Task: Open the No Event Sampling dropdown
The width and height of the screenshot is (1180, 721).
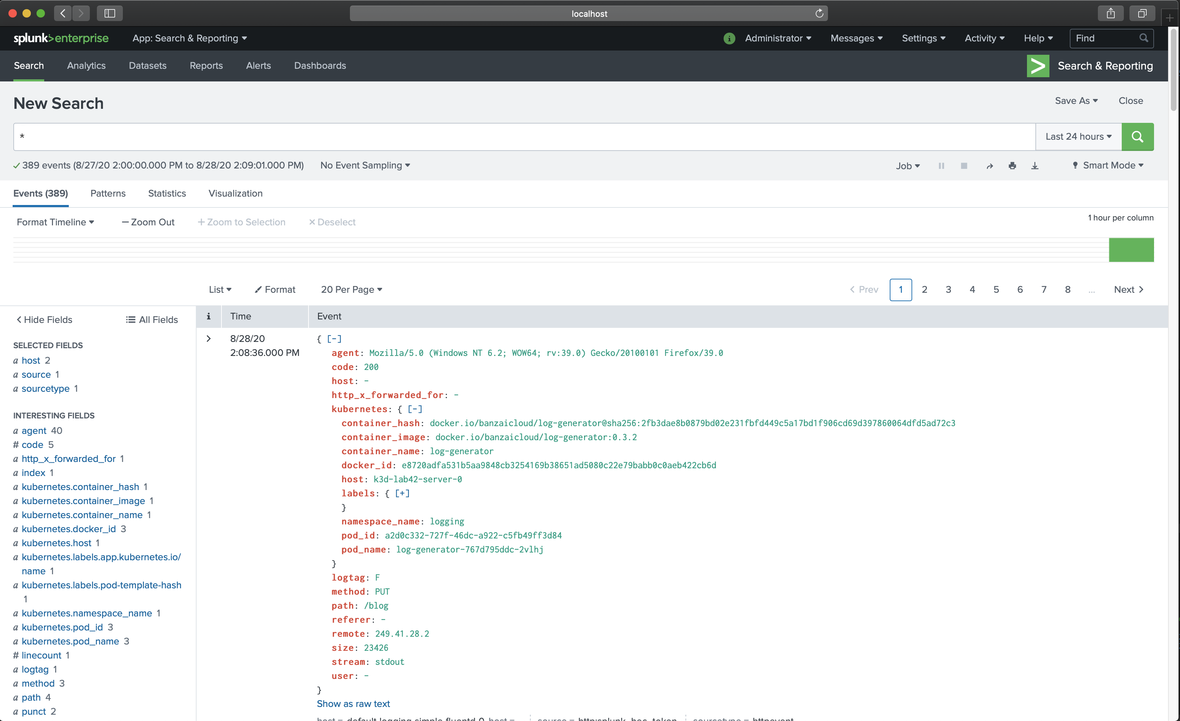Action: click(x=365, y=165)
